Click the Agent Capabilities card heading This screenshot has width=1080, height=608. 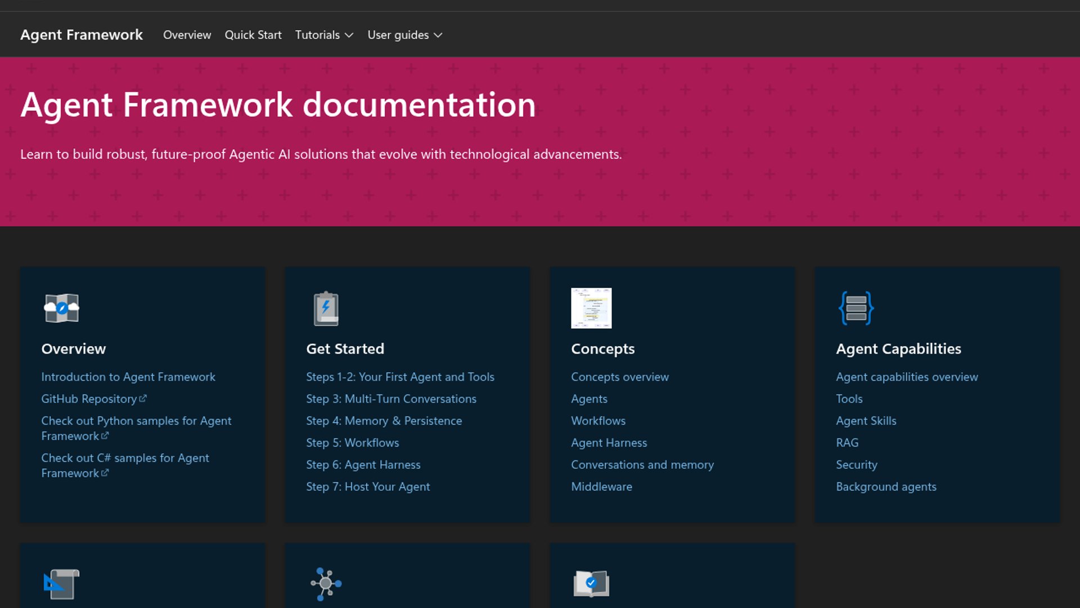pyautogui.click(x=898, y=348)
